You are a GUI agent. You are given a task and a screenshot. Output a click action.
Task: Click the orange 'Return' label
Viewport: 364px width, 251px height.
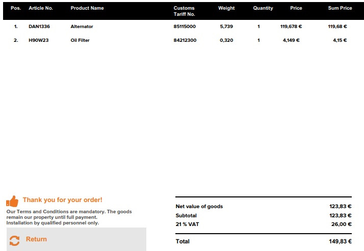tap(36, 239)
